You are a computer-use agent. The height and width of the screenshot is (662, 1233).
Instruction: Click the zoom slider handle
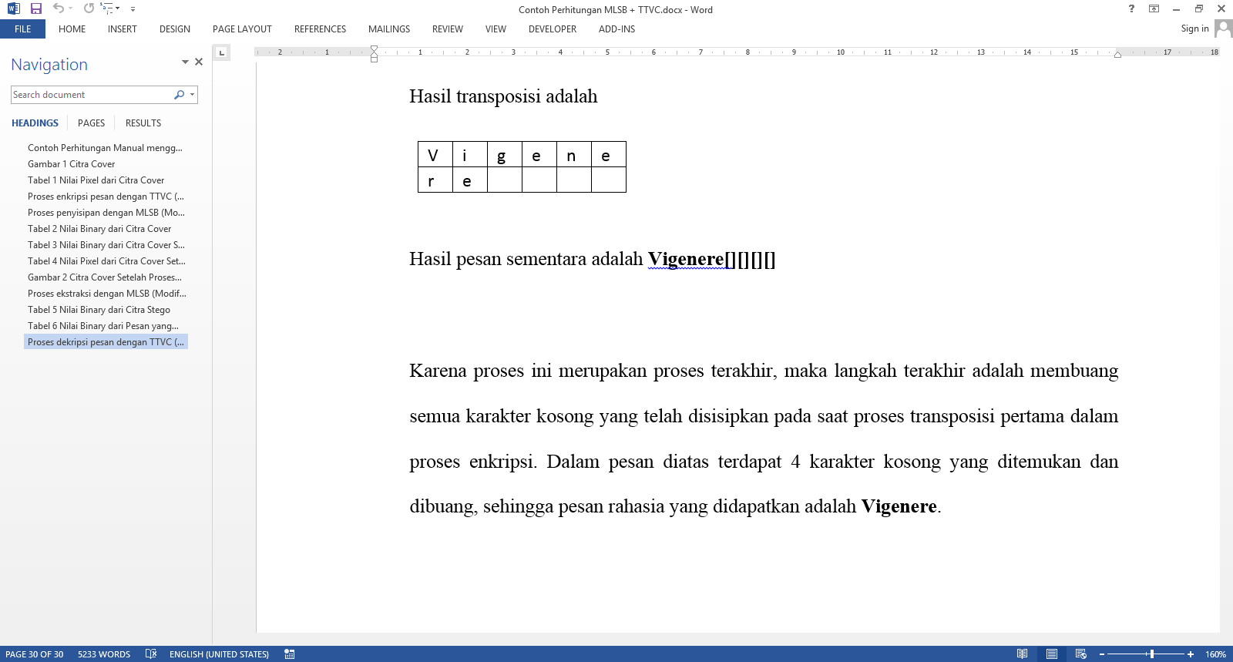[1151, 654]
